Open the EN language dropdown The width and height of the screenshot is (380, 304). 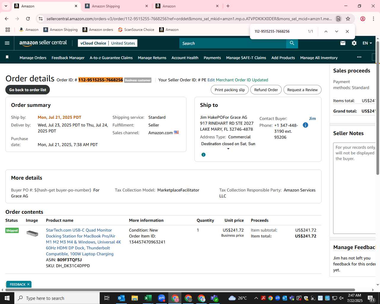(367, 43)
